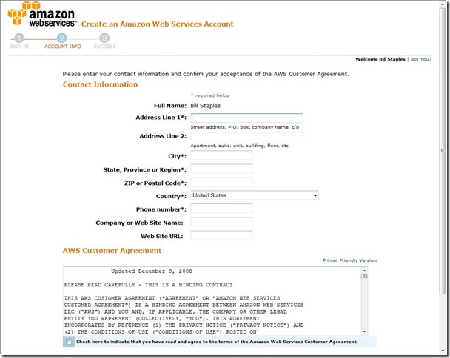The image size is (450, 358).
Task: Click the Amazon Web Services logo
Action: [x=42, y=14]
